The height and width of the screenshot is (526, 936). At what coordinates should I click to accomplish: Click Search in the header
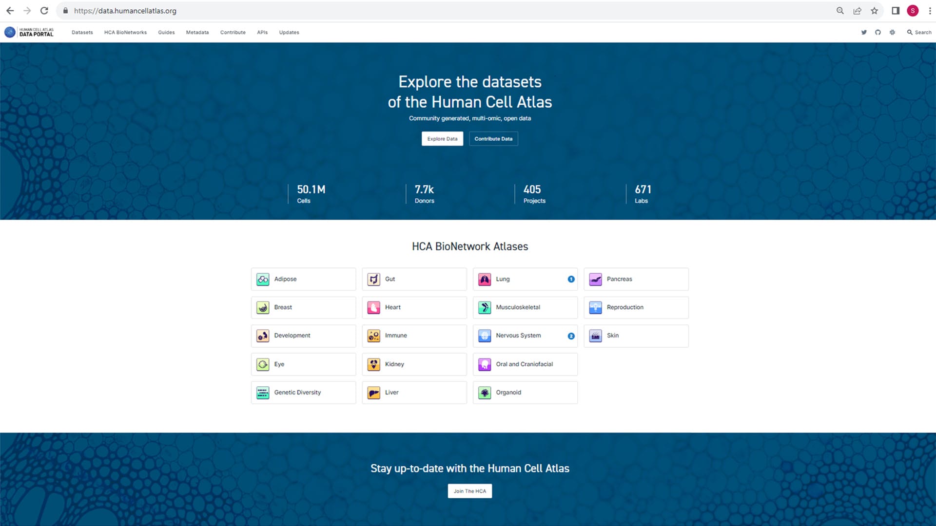point(919,33)
